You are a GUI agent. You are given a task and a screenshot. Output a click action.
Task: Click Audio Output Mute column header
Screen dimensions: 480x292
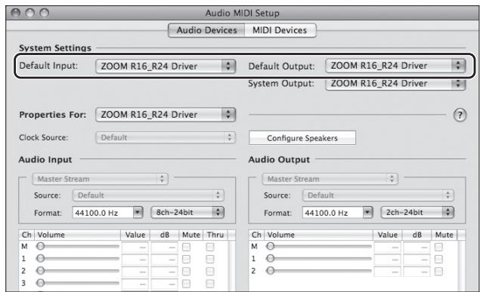tap(444, 235)
